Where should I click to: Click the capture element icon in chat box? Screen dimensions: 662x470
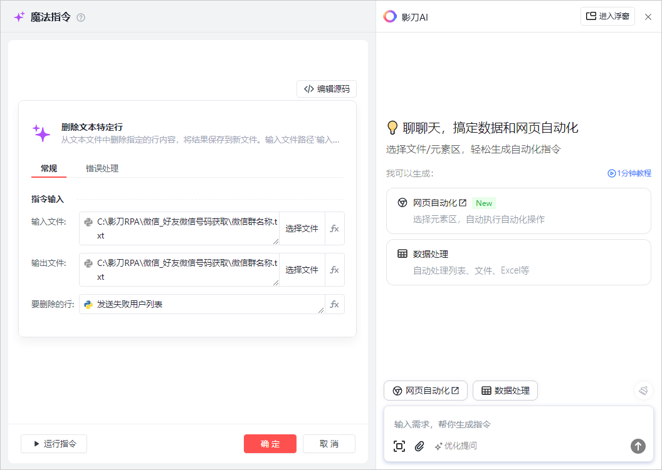(x=399, y=446)
